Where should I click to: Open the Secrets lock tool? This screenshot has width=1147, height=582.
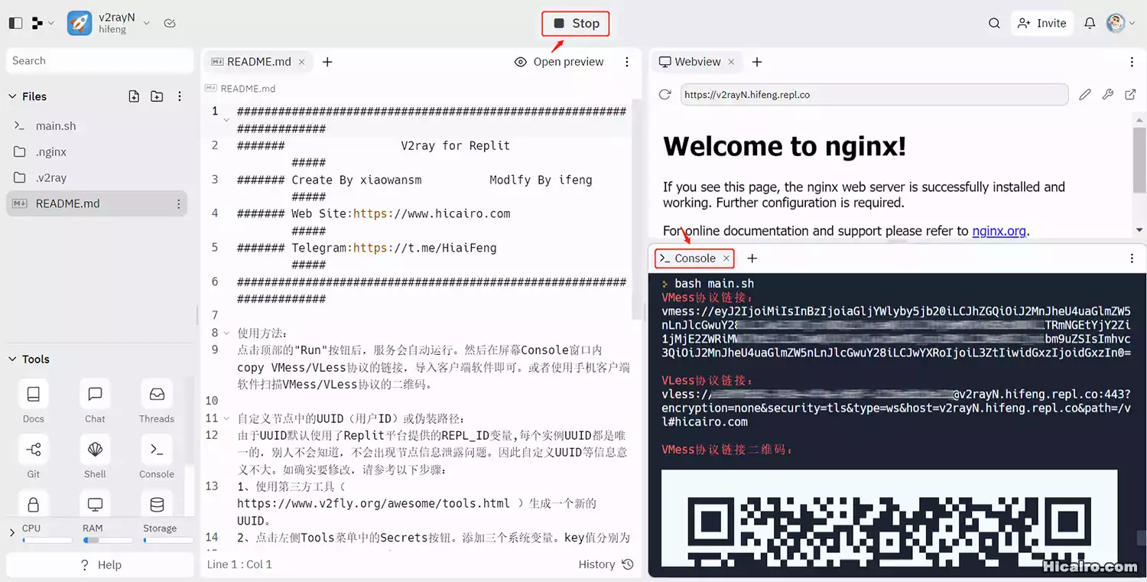[33, 504]
